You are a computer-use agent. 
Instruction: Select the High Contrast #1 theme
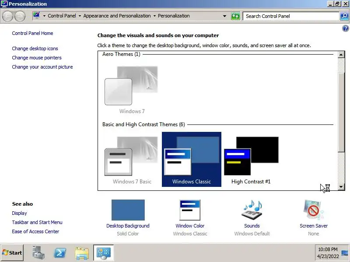click(x=251, y=159)
